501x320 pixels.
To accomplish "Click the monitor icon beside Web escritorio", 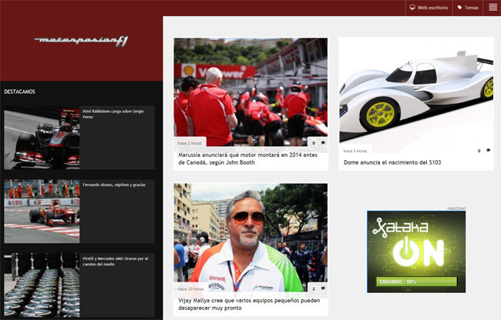I will pos(412,7).
